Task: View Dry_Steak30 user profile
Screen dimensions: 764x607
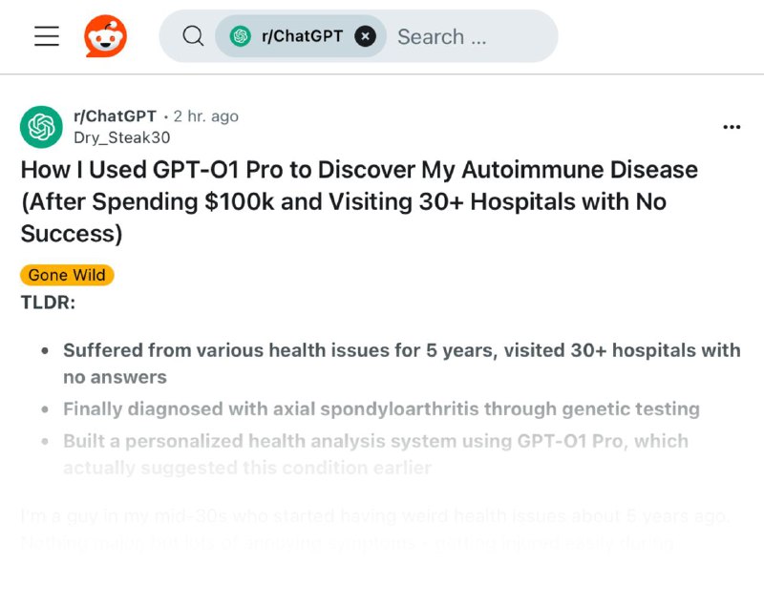Action: 122,137
